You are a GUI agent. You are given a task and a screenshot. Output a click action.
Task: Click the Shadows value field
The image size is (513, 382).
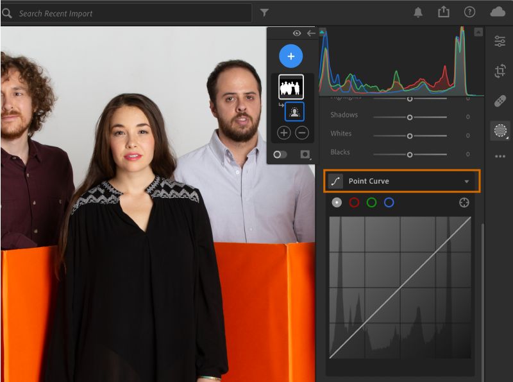click(468, 117)
